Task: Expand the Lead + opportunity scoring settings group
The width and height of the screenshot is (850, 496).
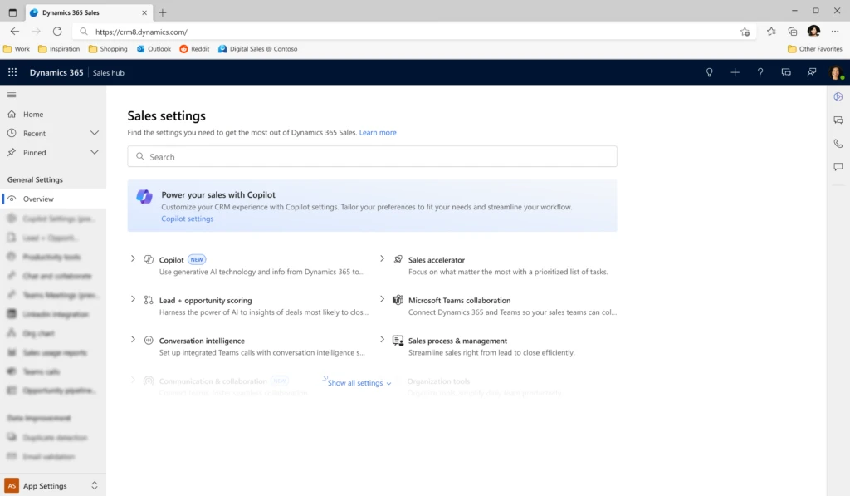Action: tap(133, 300)
